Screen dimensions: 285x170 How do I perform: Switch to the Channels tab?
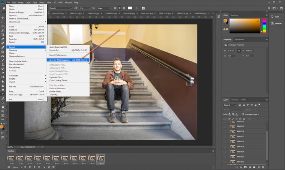pos(235,99)
